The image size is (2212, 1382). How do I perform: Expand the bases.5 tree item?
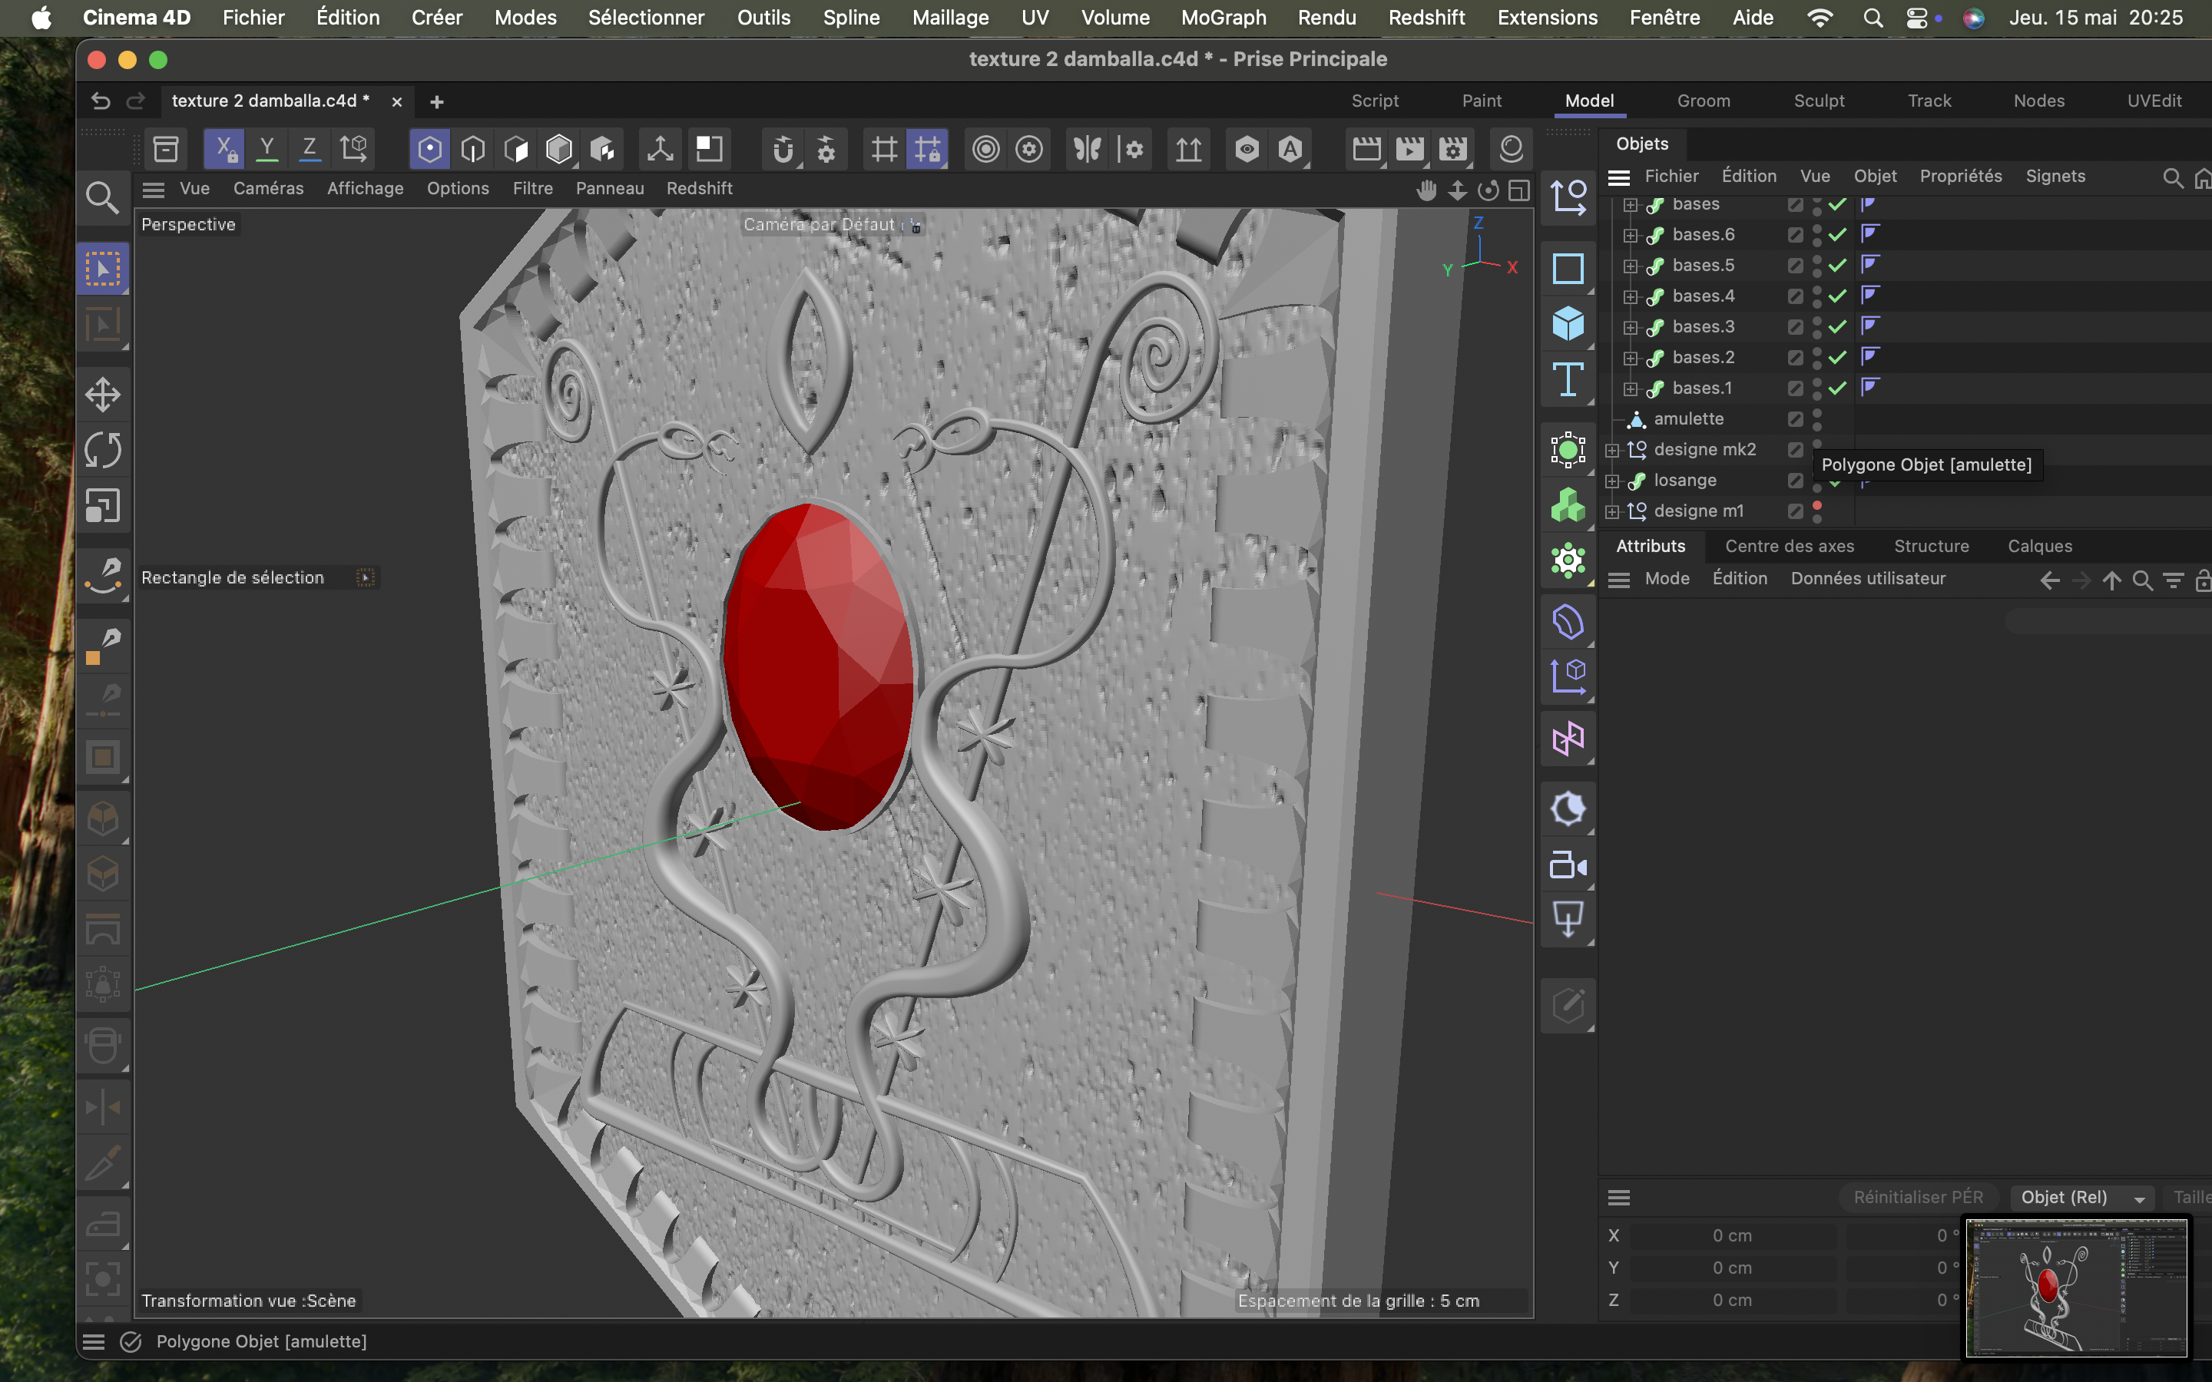1630,266
